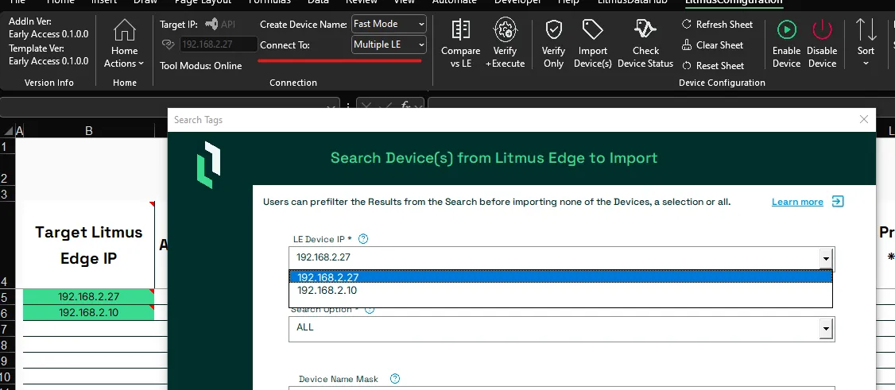Click arrow icon next to Learn more
Viewport: 895px width, 390px height.
pos(837,201)
